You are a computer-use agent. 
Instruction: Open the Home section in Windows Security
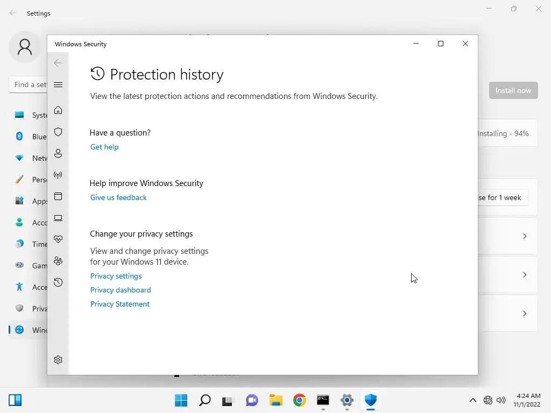[x=58, y=110]
